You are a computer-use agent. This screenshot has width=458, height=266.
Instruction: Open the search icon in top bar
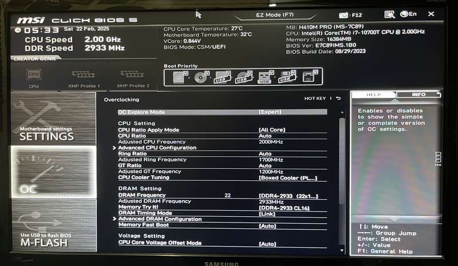(389, 14)
